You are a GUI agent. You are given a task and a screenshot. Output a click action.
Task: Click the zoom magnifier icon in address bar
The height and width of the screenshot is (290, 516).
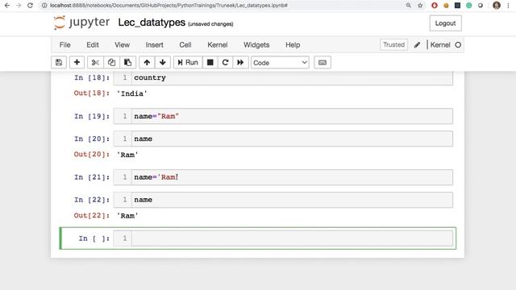tap(409, 6)
